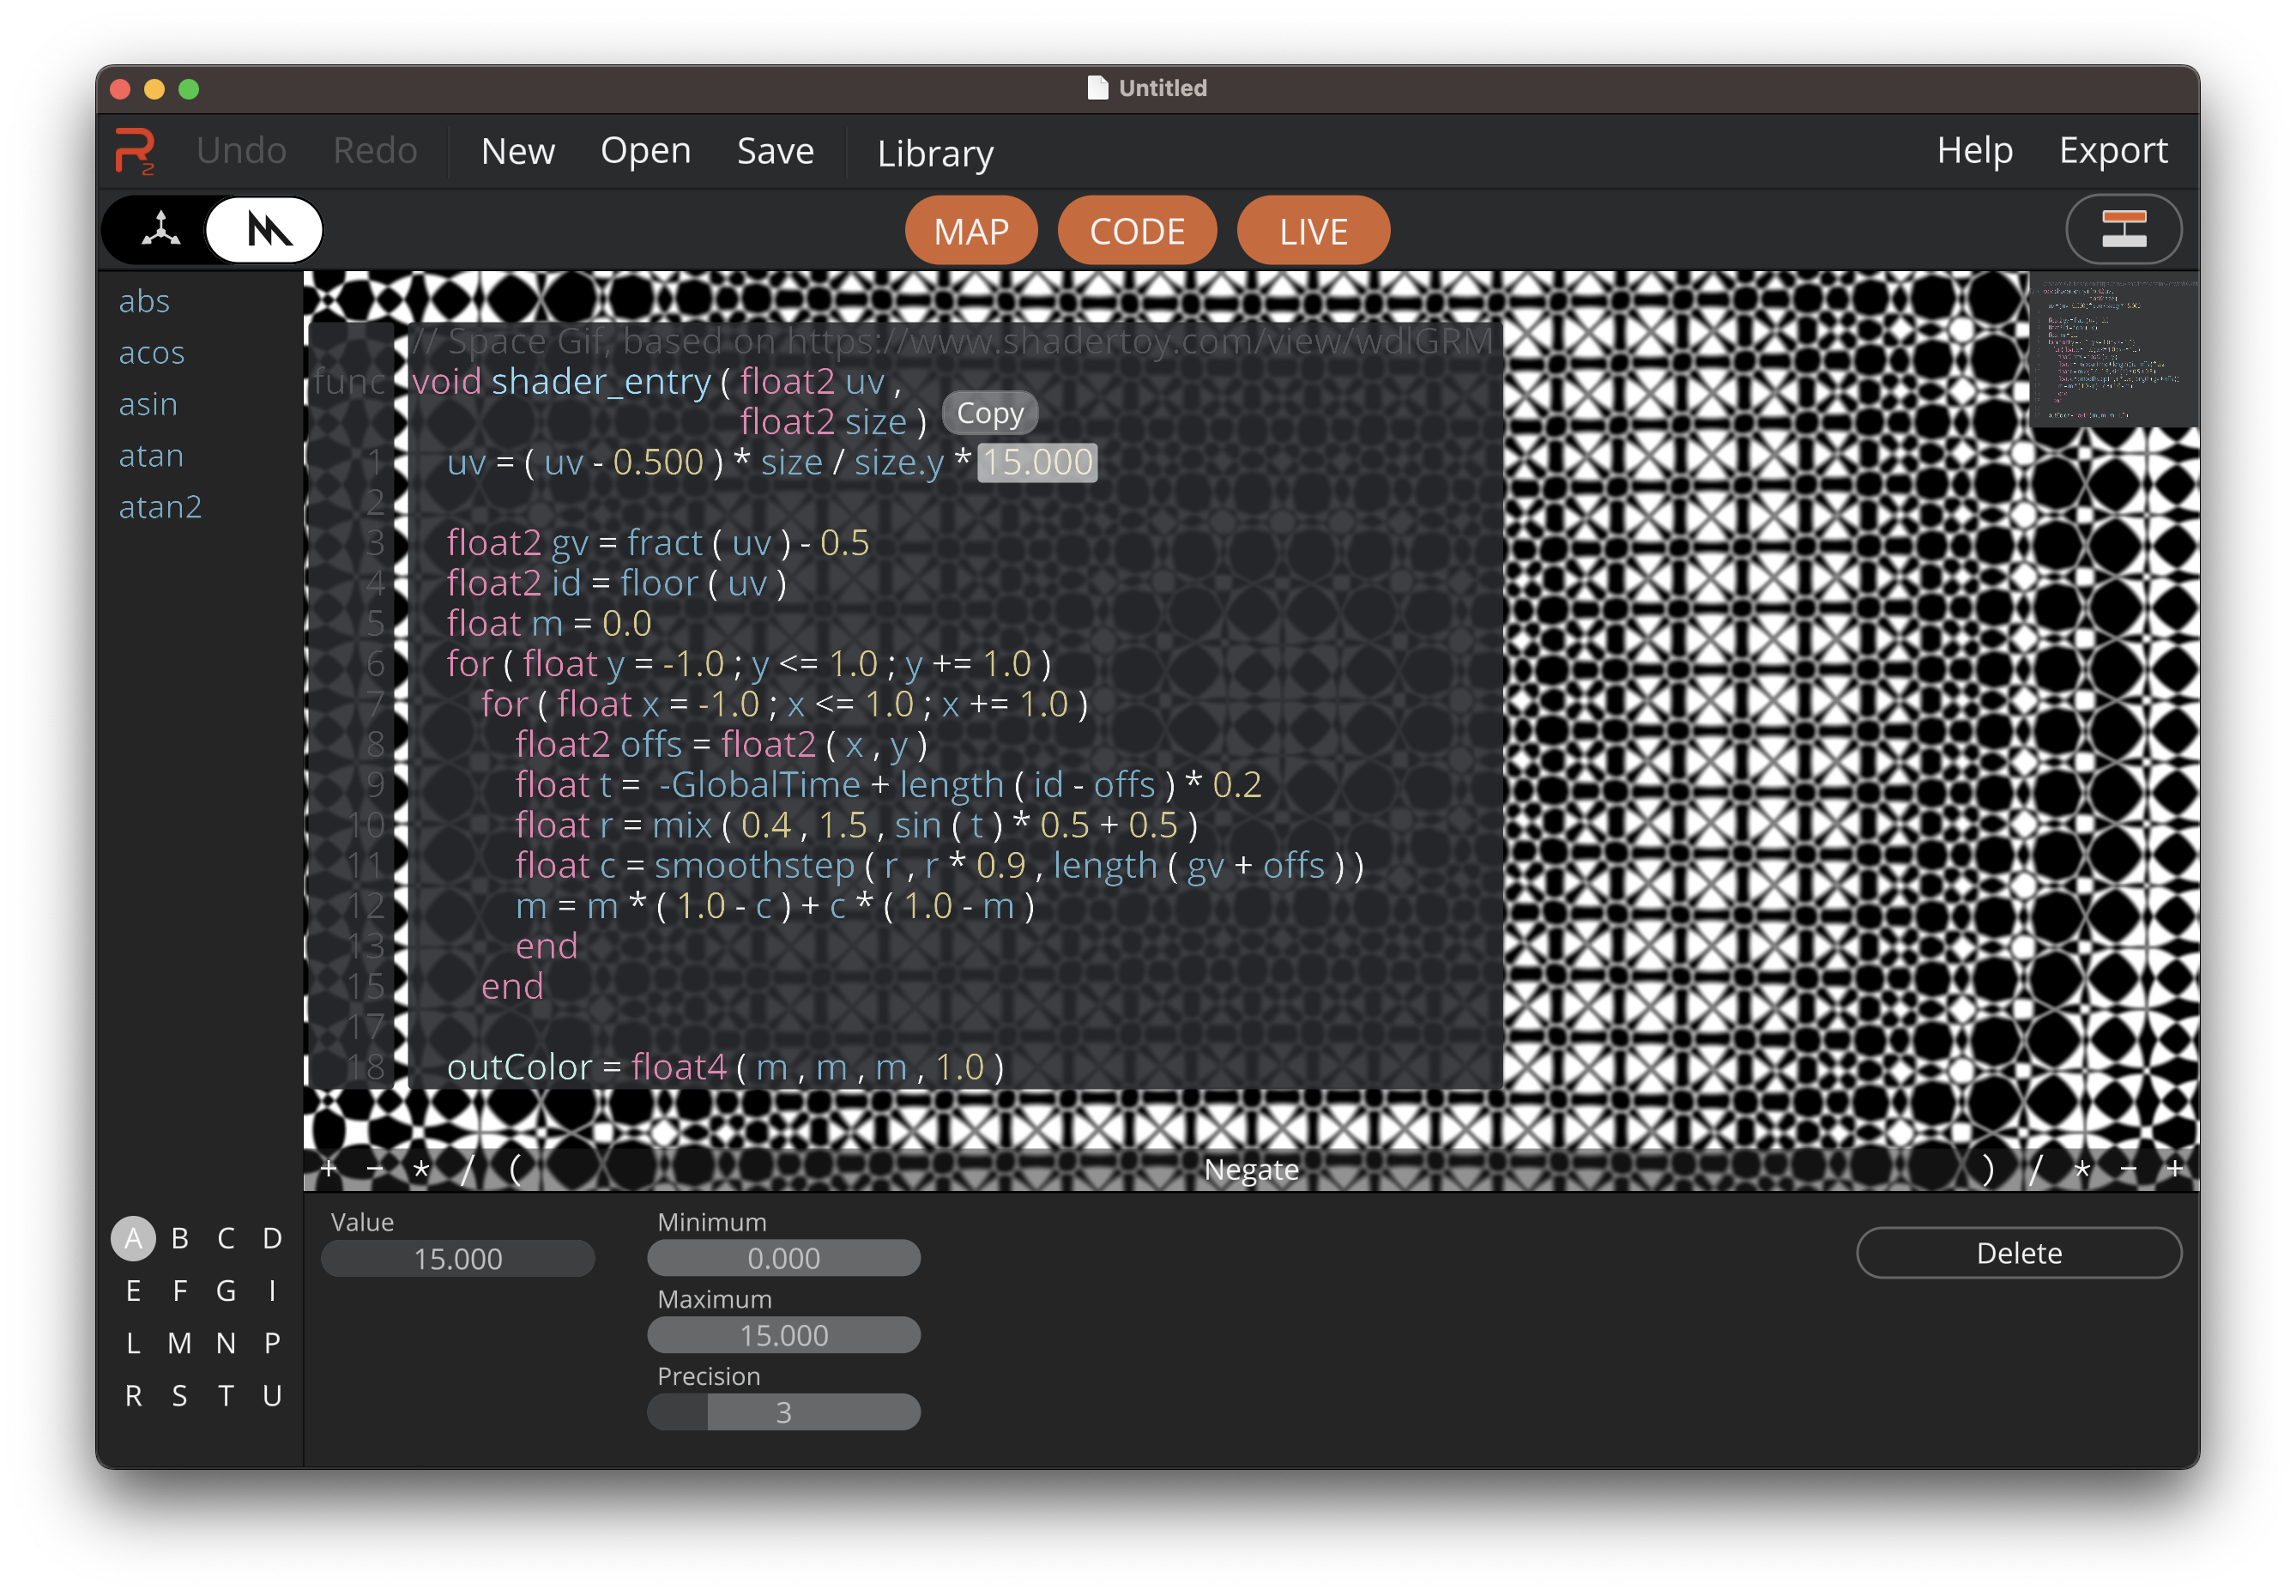This screenshot has width=2296, height=1596.
Task: Toggle the MAP view button
Action: click(x=970, y=232)
